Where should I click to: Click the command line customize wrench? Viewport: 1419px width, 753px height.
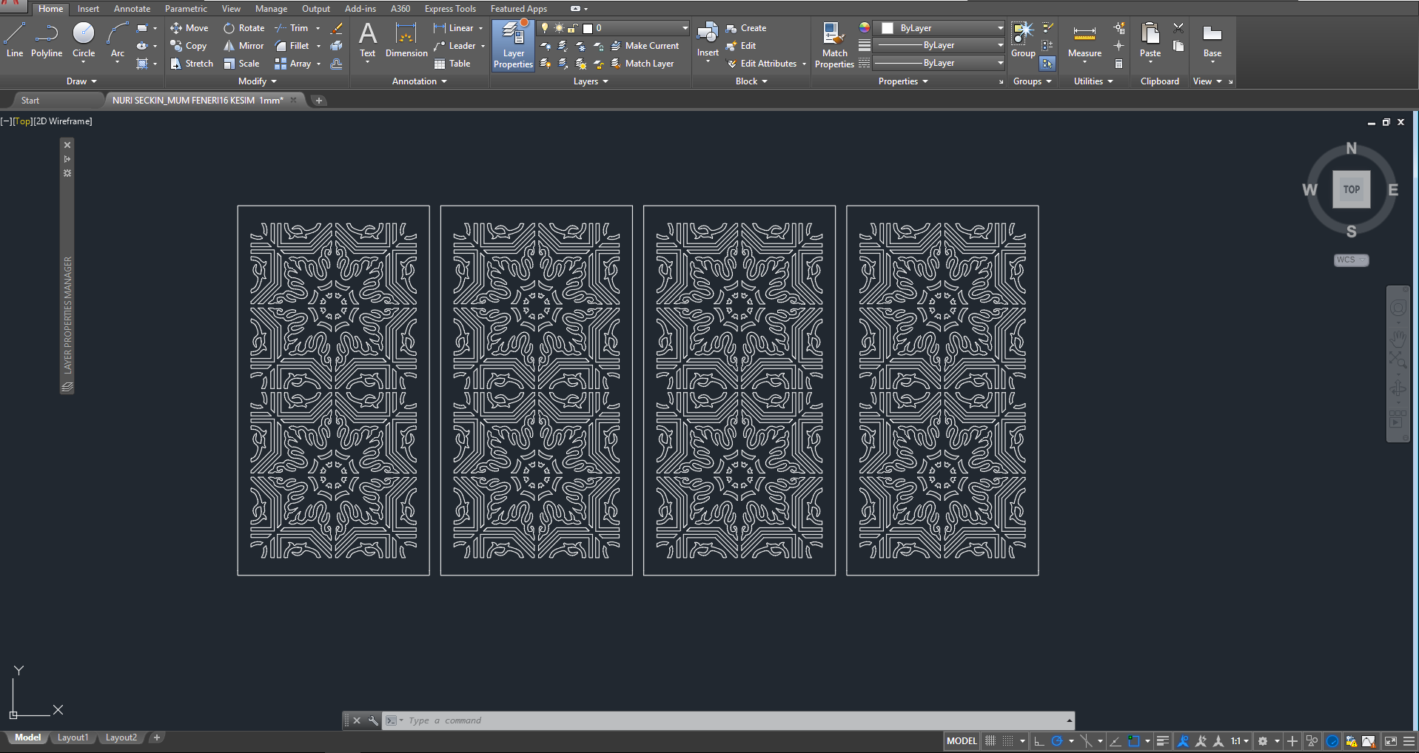coord(373,720)
